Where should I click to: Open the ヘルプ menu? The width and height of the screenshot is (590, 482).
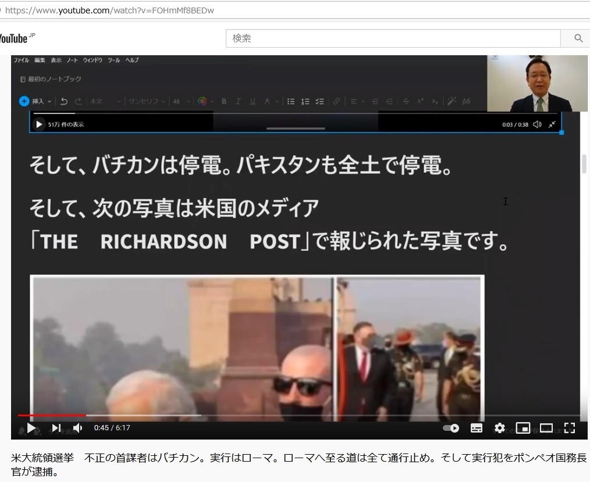click(x=132, y=60)
